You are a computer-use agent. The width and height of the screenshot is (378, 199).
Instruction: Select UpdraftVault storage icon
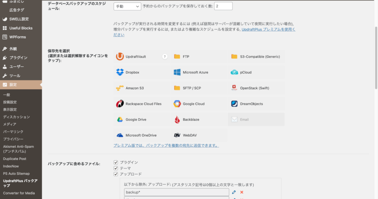pos(120,56)
